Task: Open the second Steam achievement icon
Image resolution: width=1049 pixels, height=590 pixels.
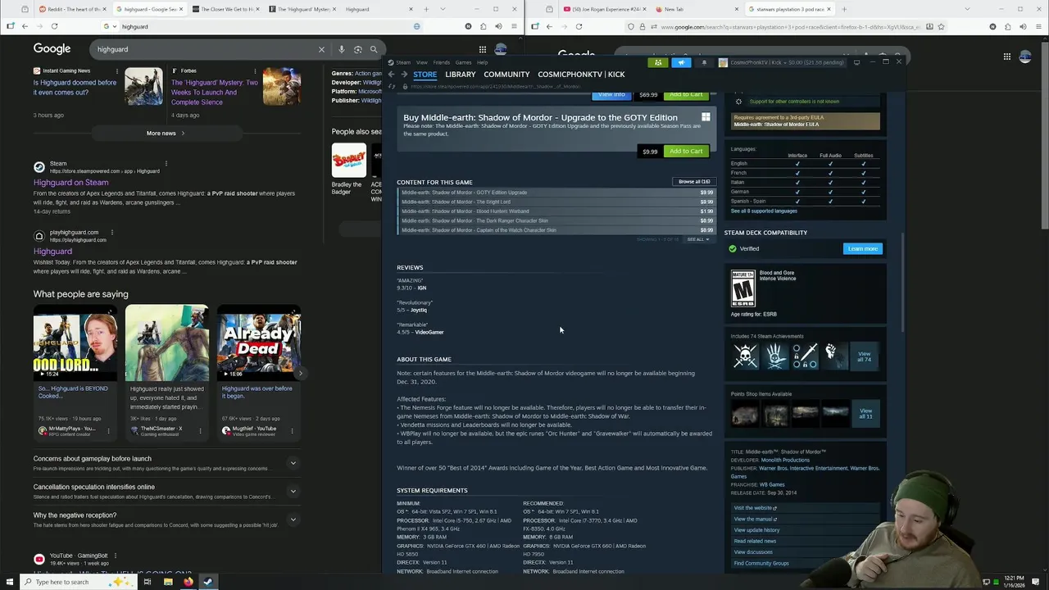Action: click(775, 356)
